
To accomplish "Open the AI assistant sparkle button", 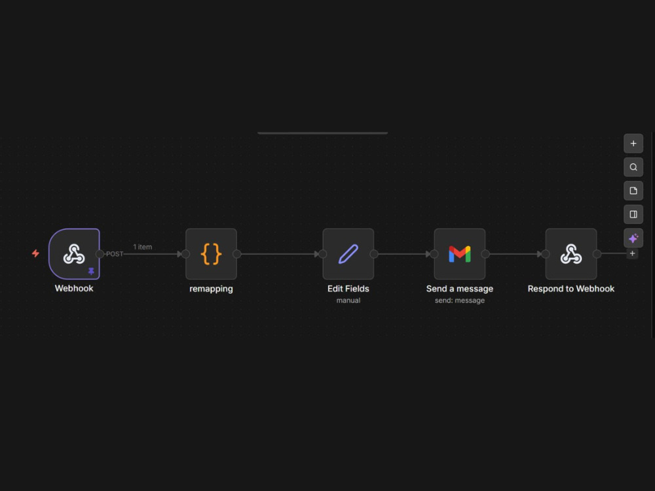I will coord(633,238).
